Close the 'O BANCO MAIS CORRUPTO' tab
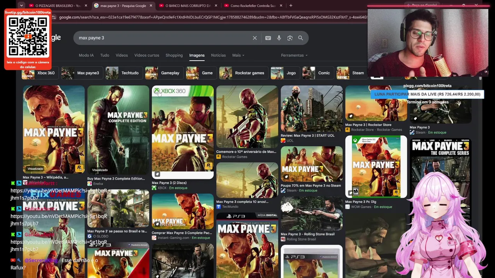 click(x=216, y=6)
